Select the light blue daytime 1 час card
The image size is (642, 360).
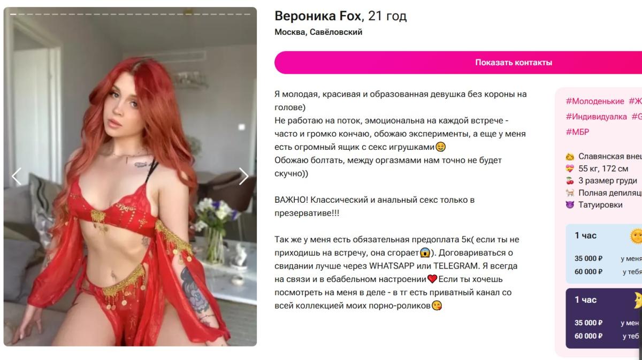pyautogui.click(x=604, y=254)
